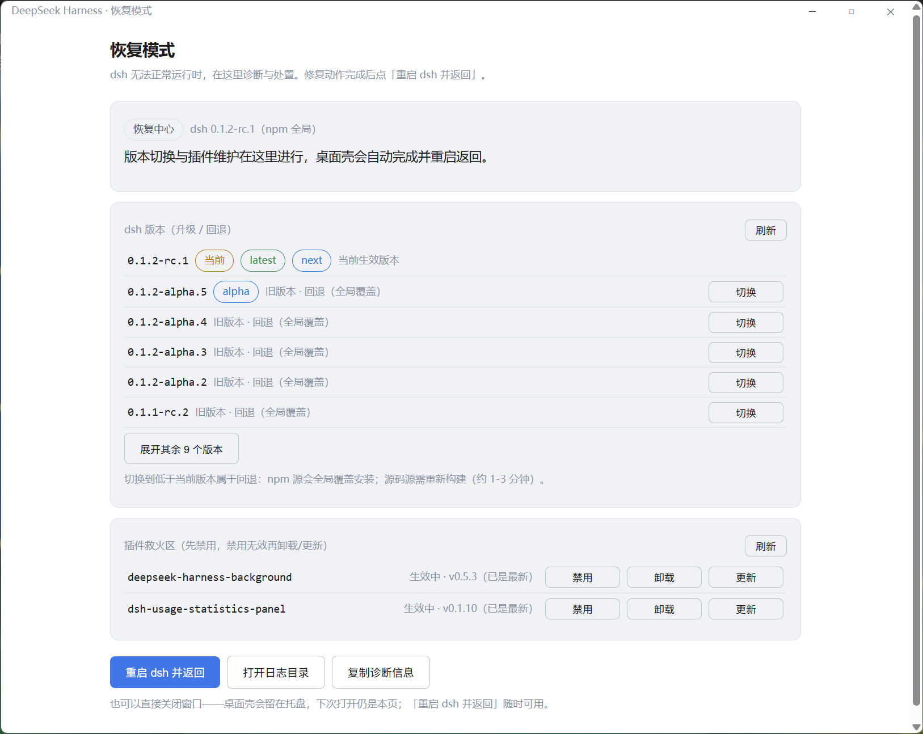Screen dimensions: 923x734
Task: Click the green latest tag
Action: [263, 260]
